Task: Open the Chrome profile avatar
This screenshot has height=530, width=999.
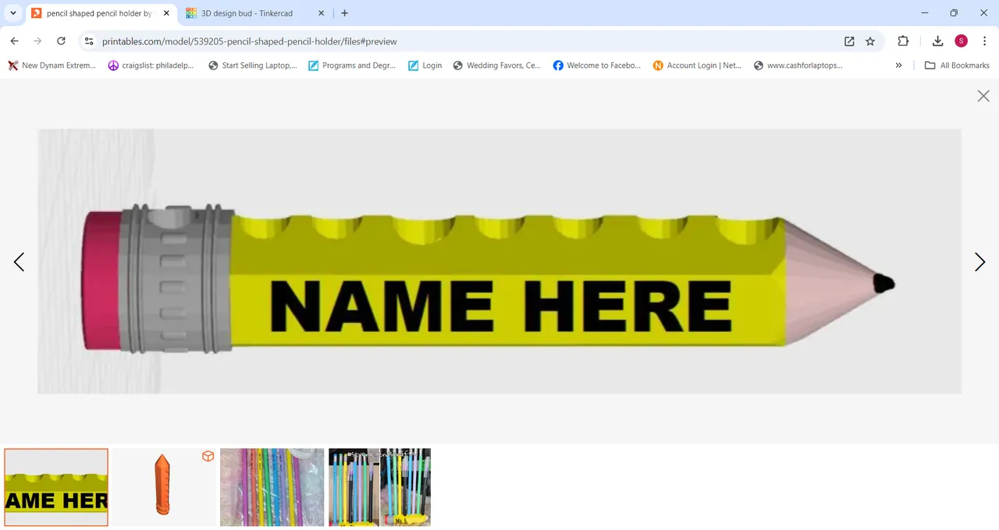Action: 961,41
